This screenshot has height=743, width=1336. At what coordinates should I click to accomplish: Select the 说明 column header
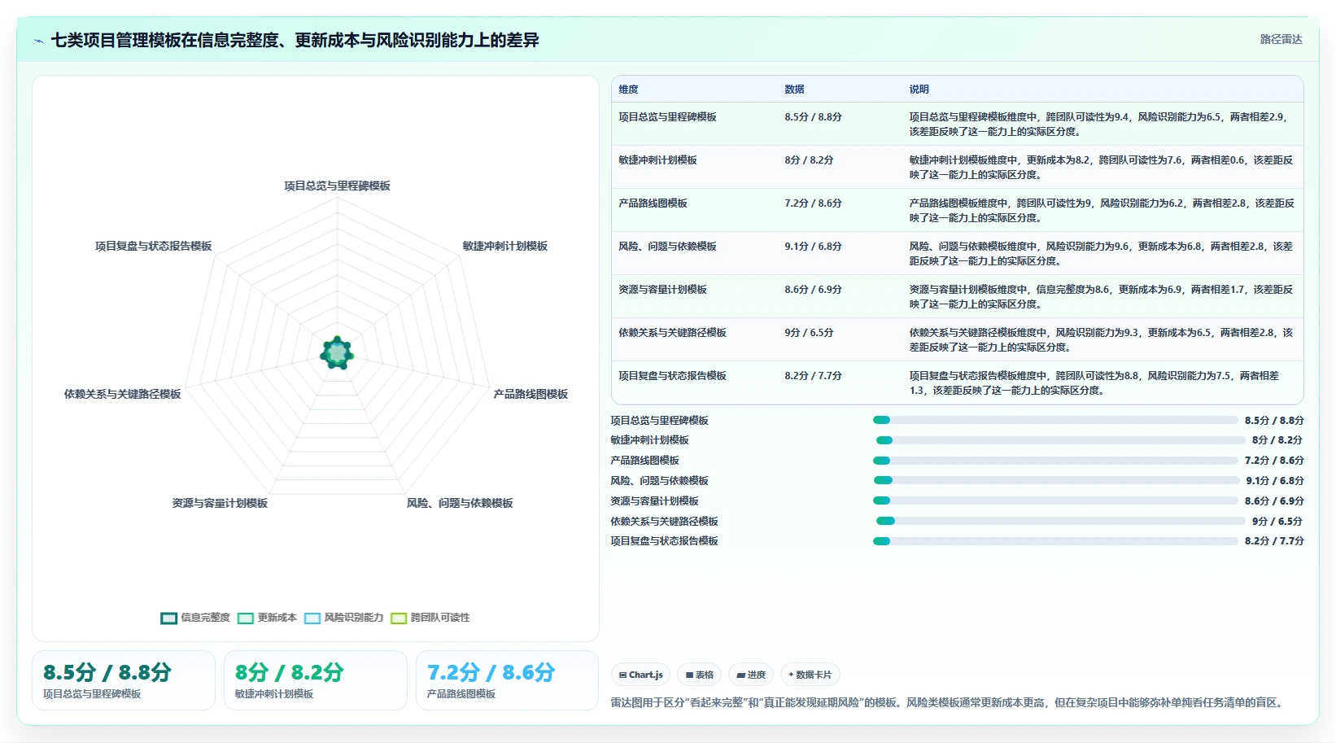coord(919,90)
